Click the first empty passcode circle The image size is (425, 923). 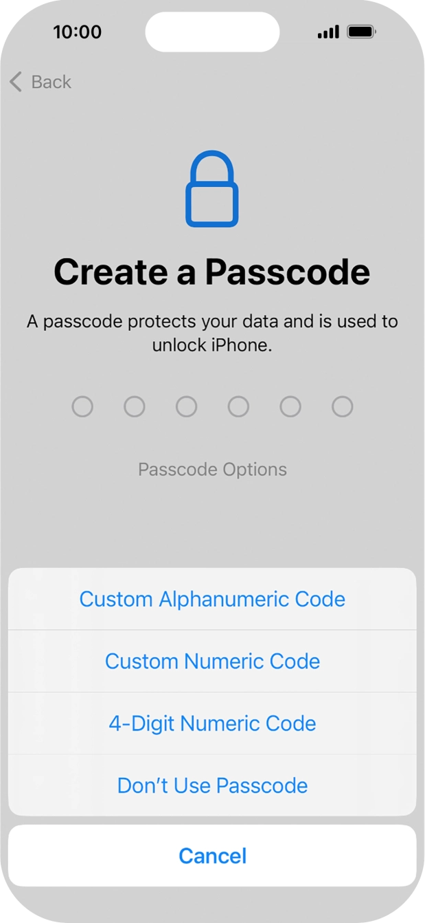(x=82, y=406)
